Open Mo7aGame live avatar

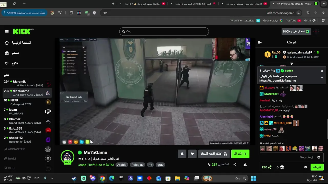[67, 157]
